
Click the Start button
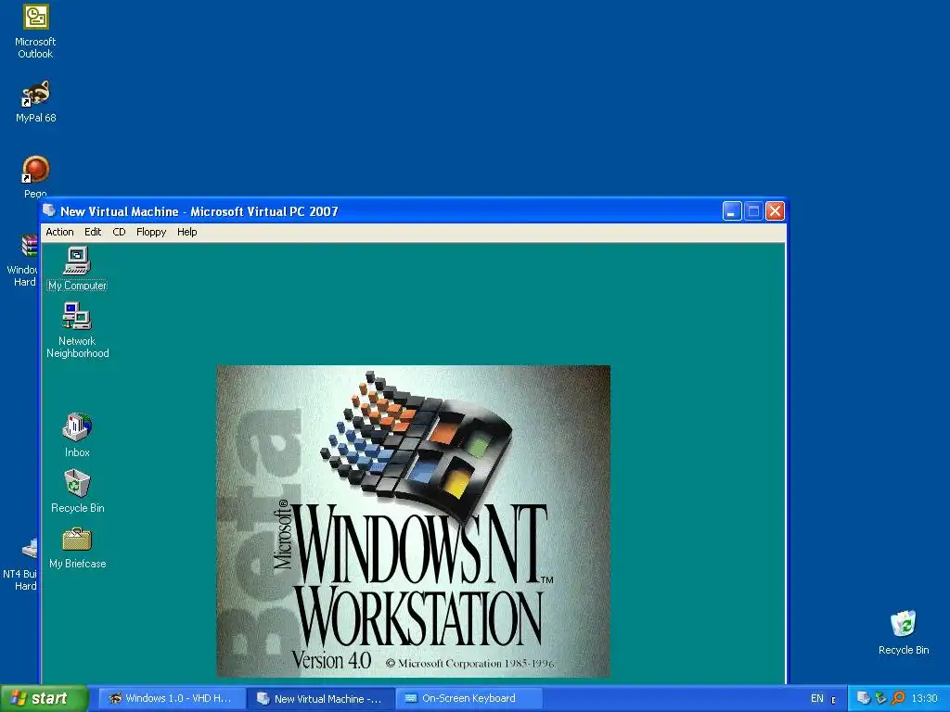tap(44, 698)
